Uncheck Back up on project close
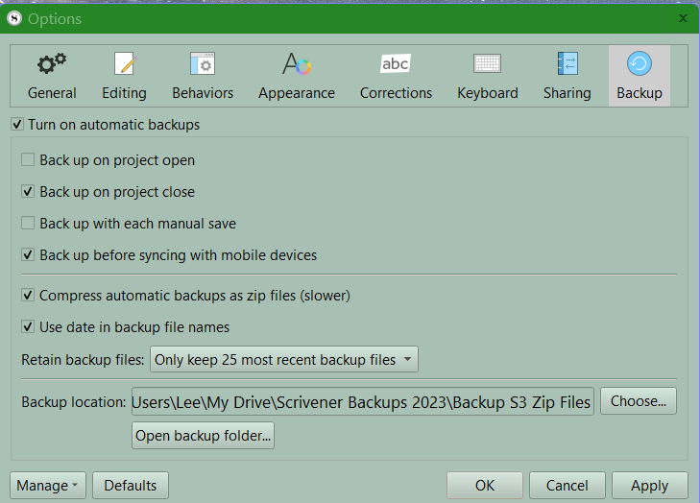Image resolution: width=700 pixels, height=503 pixels. 29,192
